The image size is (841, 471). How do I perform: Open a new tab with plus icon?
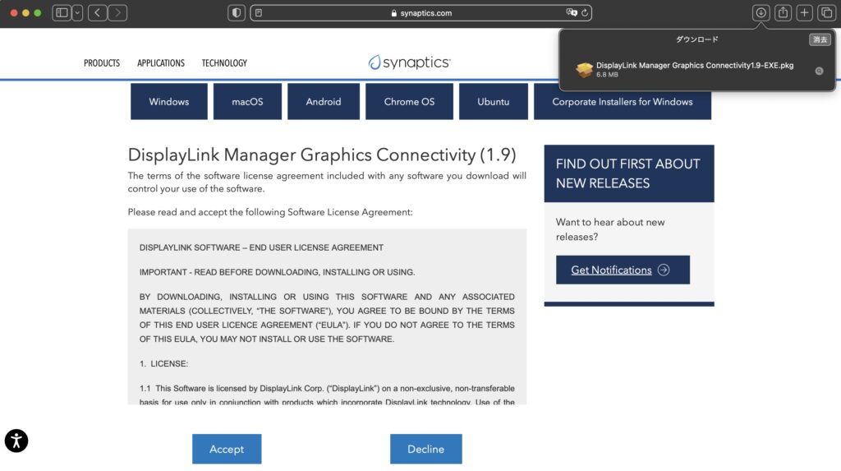click(x=805, y=12)
